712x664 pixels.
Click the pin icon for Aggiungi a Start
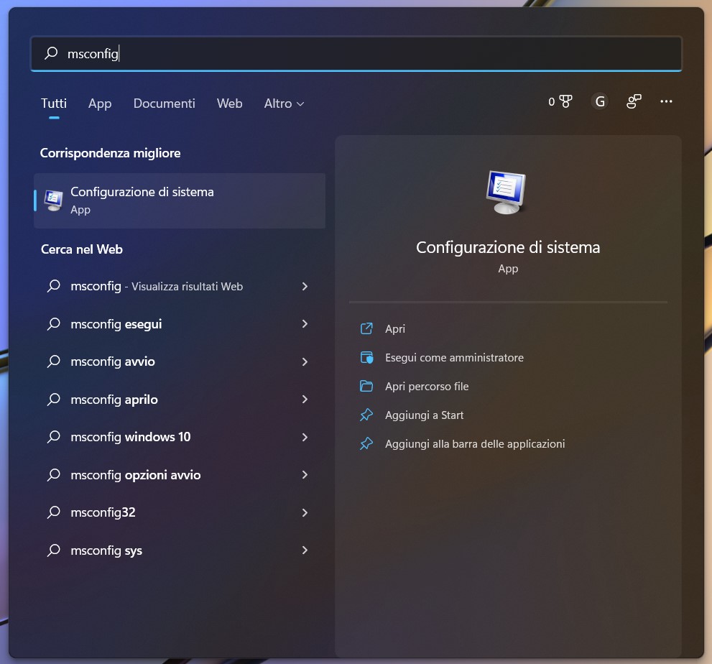366,415
